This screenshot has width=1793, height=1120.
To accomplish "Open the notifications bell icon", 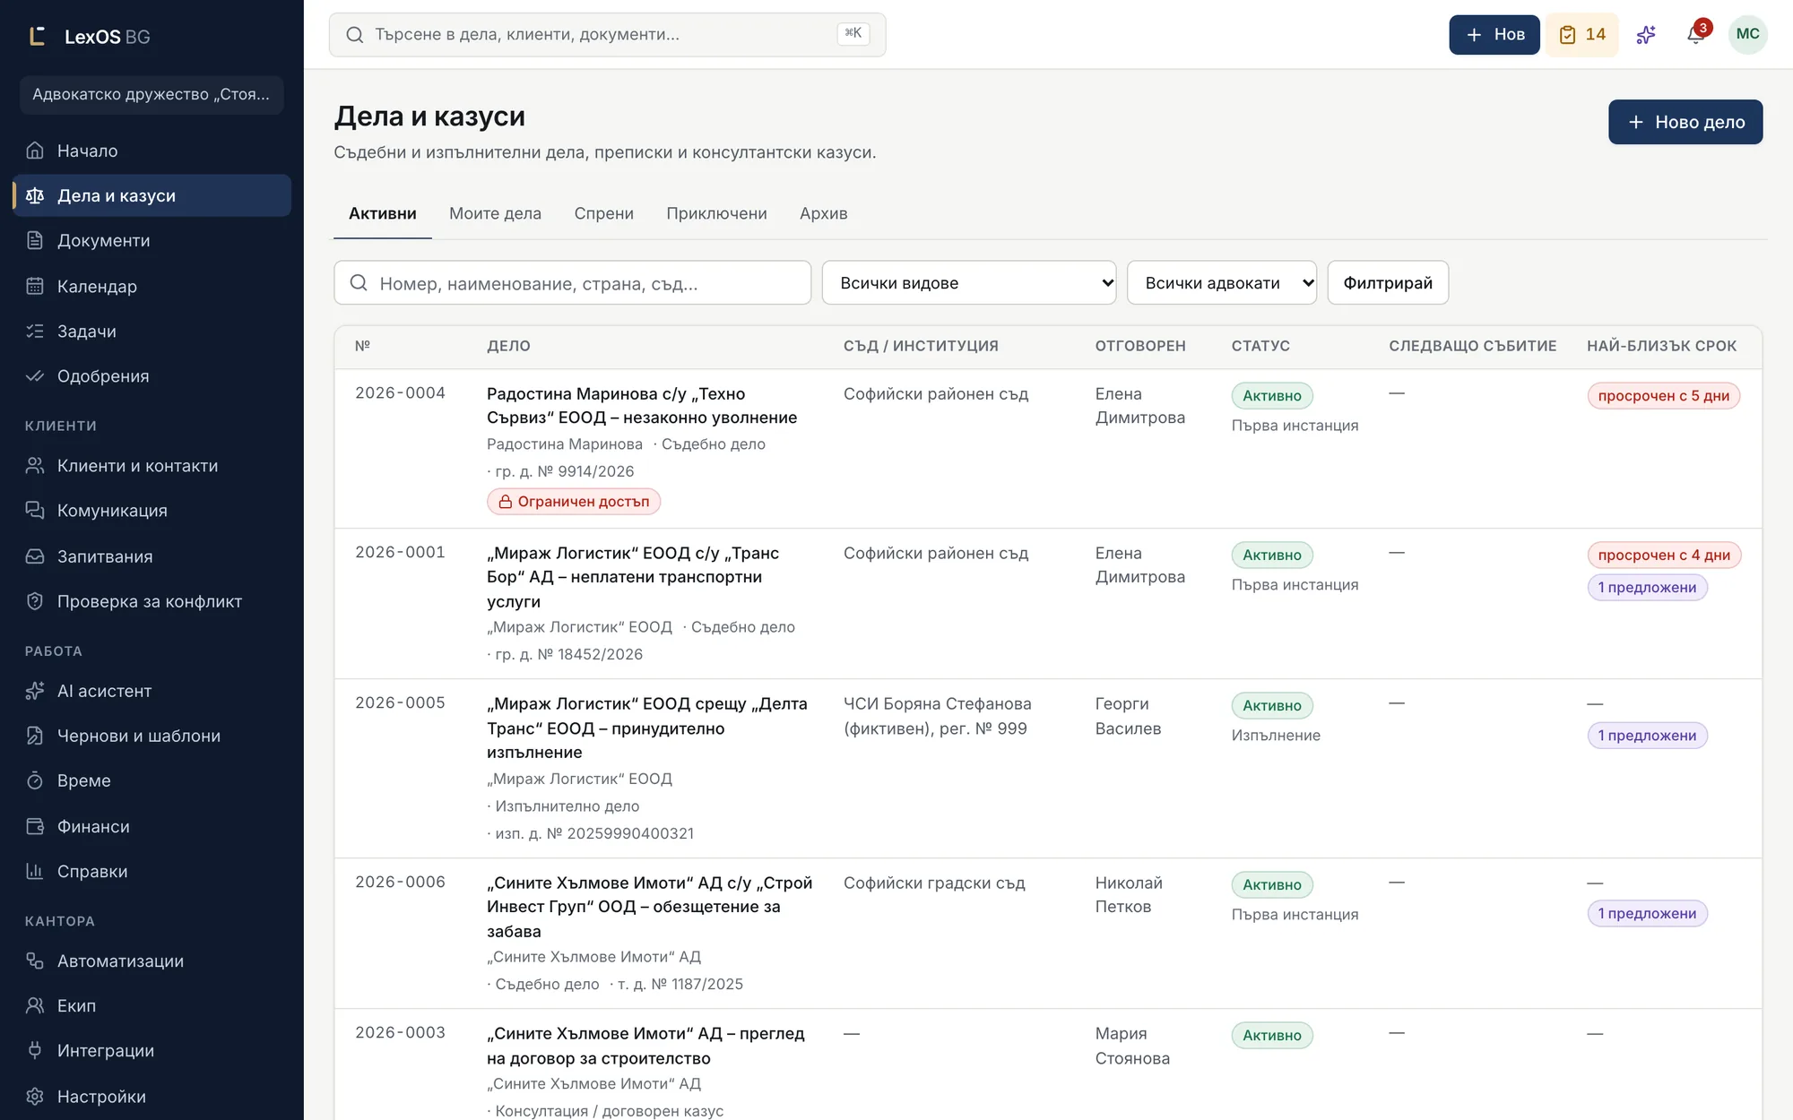I will tap(1694, 34).
